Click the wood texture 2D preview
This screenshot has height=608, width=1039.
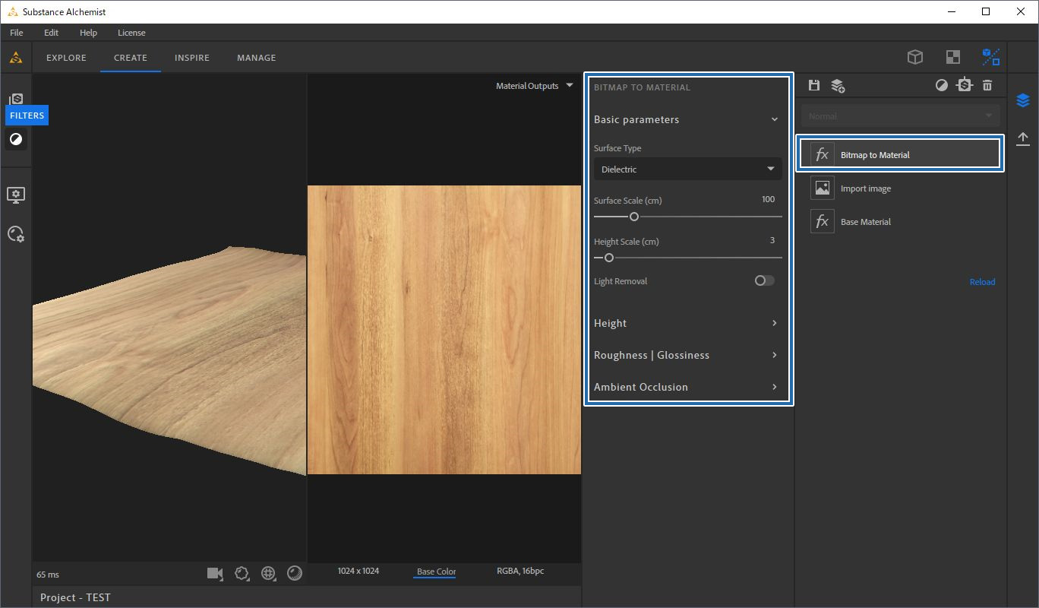tap(444, 330)
